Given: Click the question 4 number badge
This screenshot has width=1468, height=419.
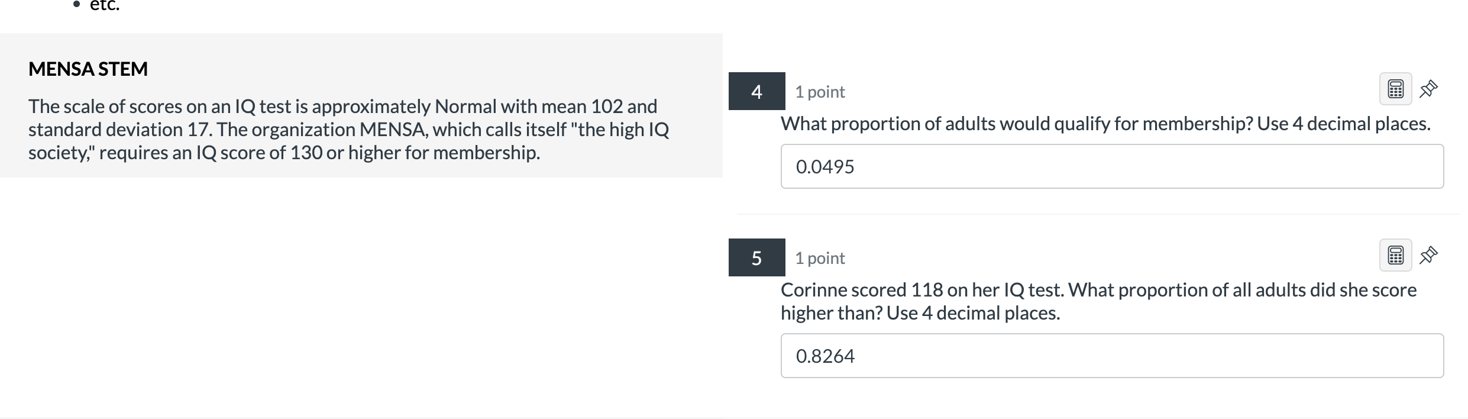Looking at the screenshot, I should tap(756, 92).
